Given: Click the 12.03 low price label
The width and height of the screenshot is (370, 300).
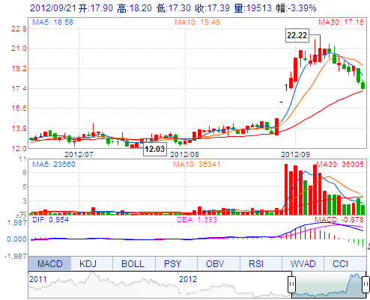Looking at the screenshot, I should pyautogui.click(x=155, y=149).
